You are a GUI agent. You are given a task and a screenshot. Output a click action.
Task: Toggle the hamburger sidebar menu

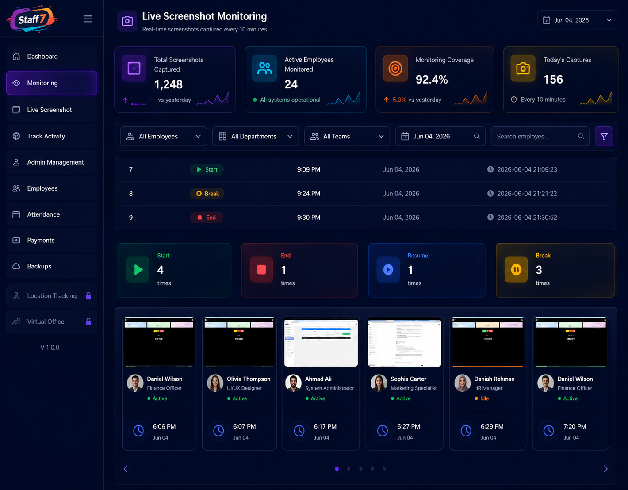pyautogui.click(x=88, y=19)
